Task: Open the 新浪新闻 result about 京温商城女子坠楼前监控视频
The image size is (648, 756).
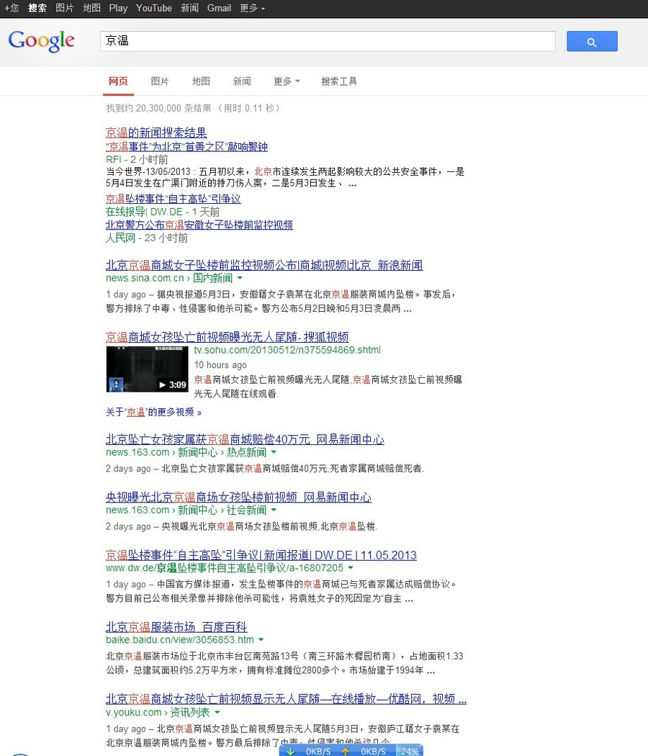Action: [x=264, y=265]
